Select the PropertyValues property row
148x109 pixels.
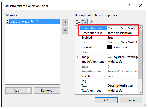(x=109, y=71)
